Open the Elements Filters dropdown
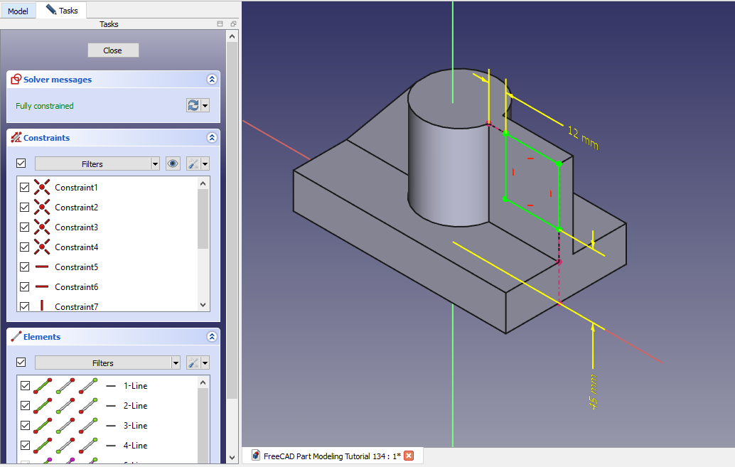735x467 pixels. (x=107, y=363)
